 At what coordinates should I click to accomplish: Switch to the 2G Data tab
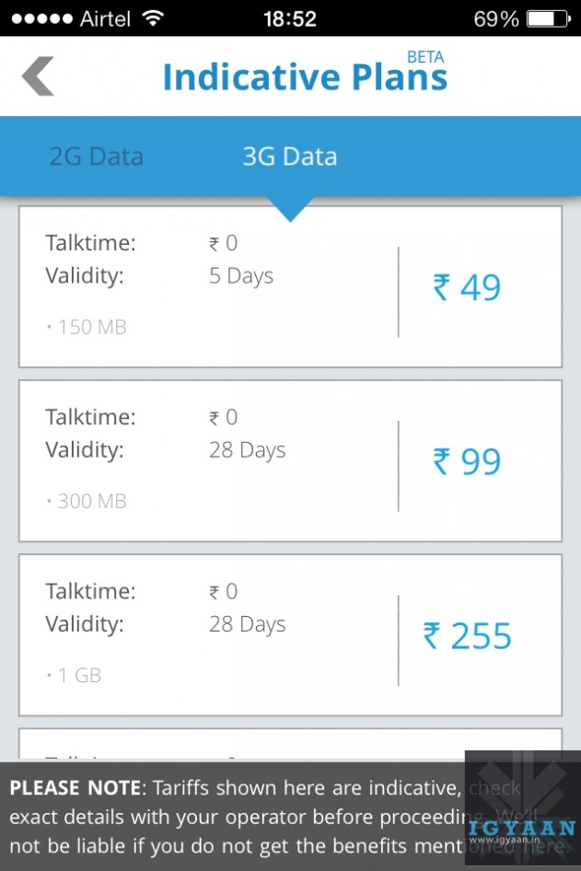(96, 157)
